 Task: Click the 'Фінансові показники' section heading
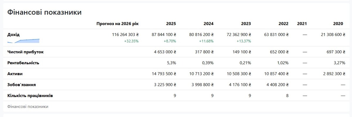44,12
